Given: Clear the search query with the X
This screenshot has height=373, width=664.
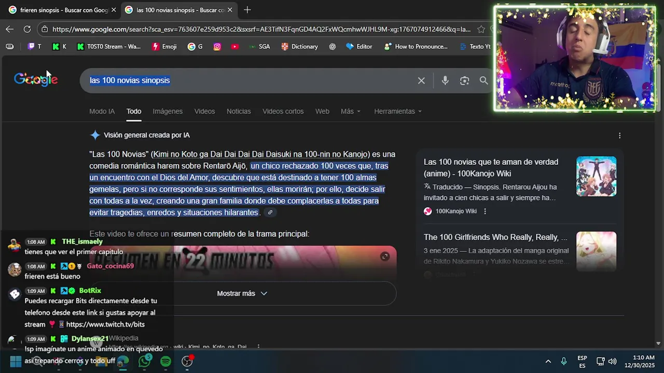Looking at the screenshot, I should [x=421, y=80].
